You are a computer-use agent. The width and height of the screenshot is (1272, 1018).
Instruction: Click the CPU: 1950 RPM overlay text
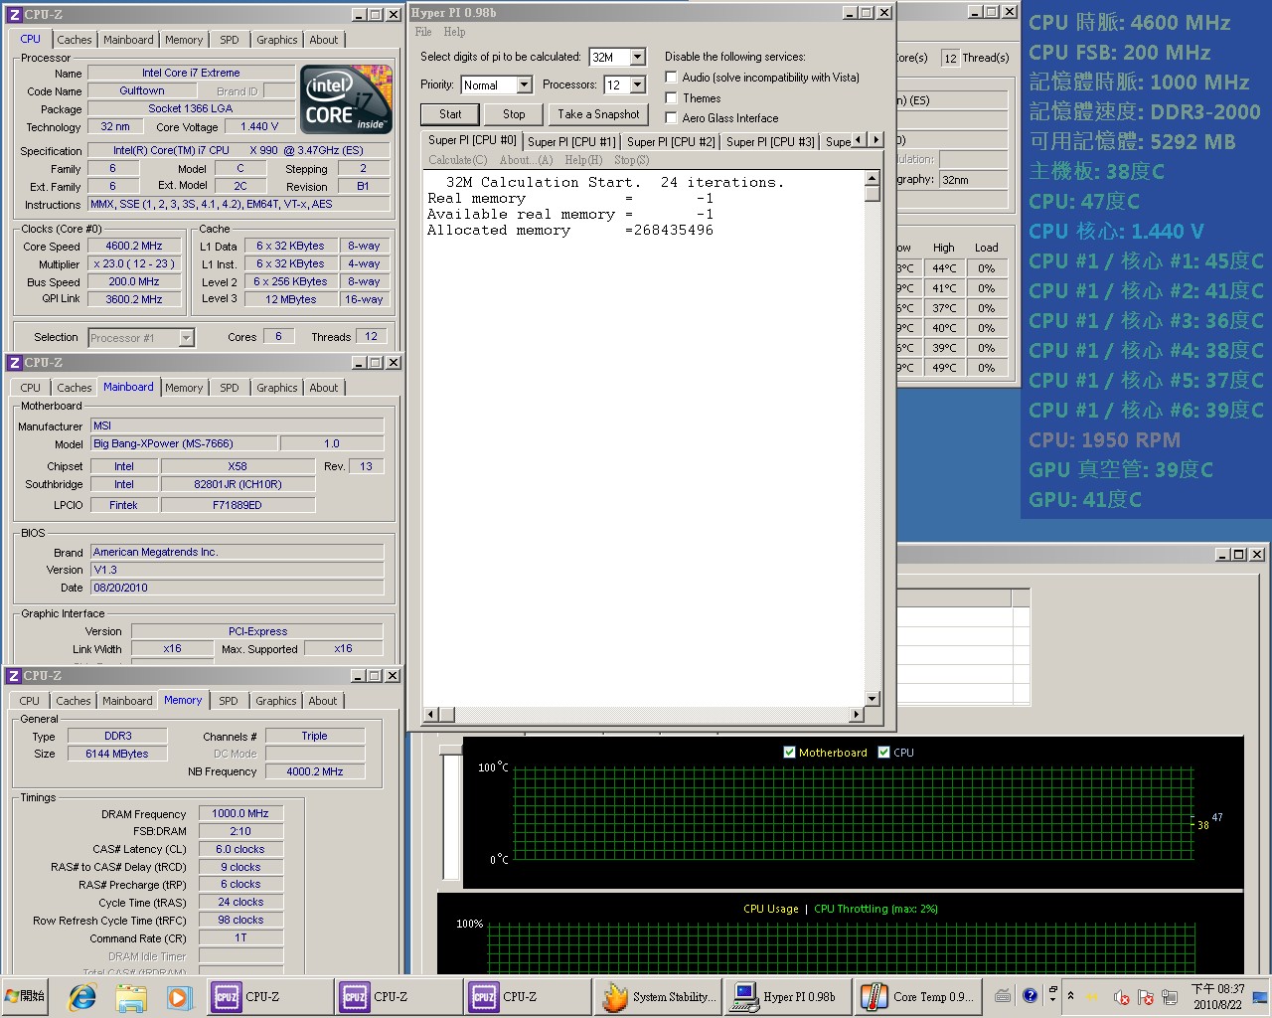point(1104,439)
